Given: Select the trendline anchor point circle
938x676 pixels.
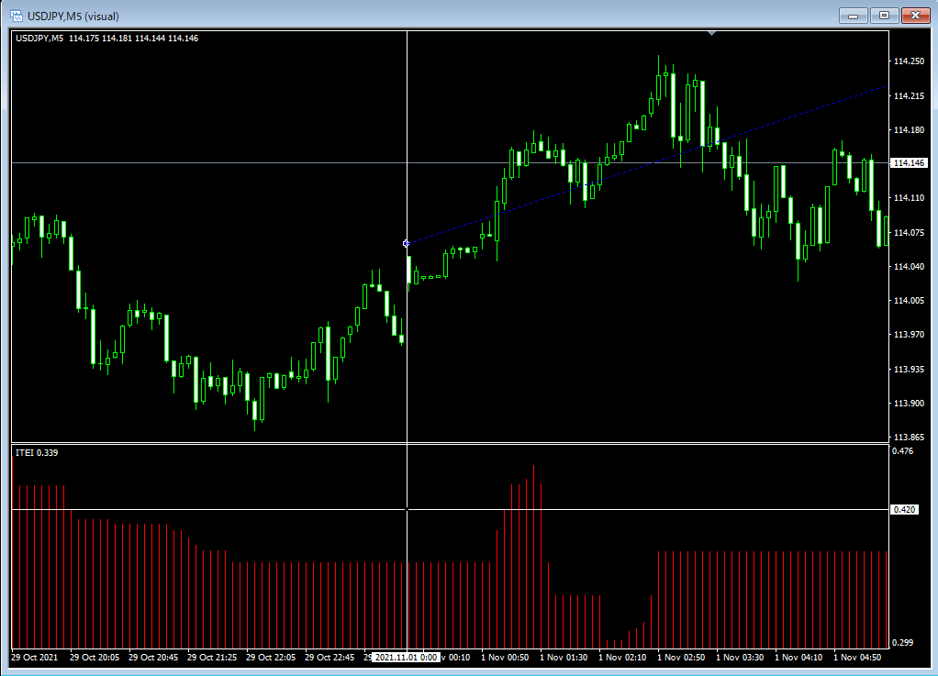Looking at the screenshot, I should [x=407, y=243].
